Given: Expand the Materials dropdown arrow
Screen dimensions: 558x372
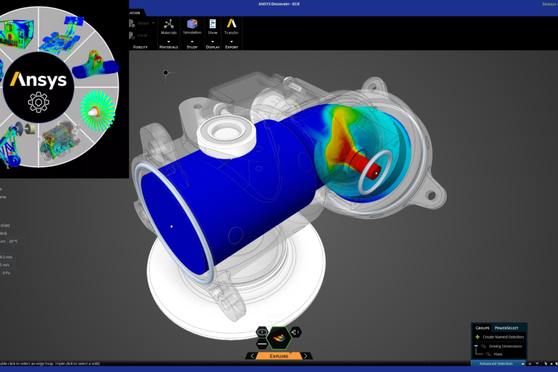Looking at the screenshot, I should (169, 41).
